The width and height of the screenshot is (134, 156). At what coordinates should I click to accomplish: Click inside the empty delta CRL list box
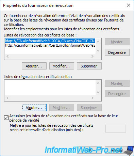(x=50, y=88)
